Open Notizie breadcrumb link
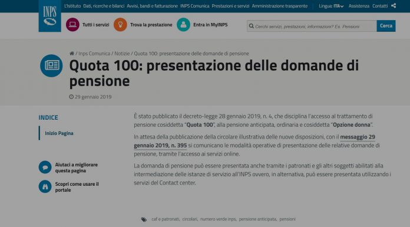The image size is (410, 227). [x=122, y=54]
